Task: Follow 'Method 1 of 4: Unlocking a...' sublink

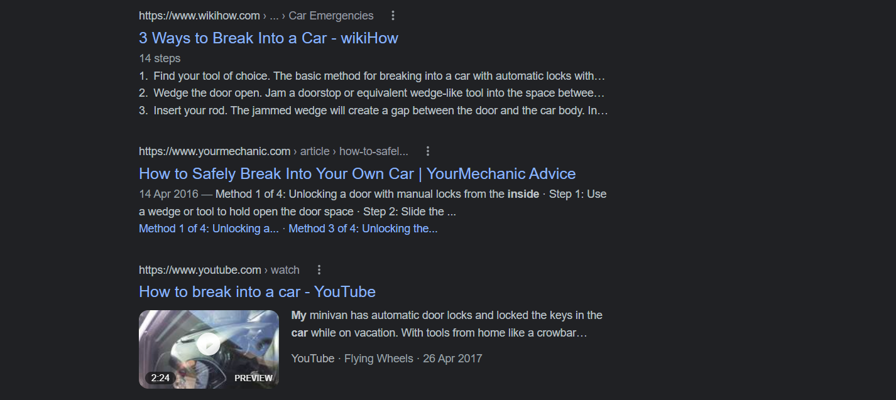Action: pyautogui.click(x=209, y=229)
